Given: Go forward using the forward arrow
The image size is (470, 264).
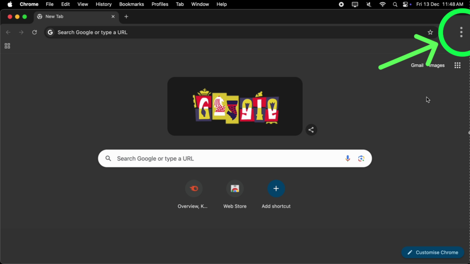Looking at the screenshot, I should coord(21,33).
